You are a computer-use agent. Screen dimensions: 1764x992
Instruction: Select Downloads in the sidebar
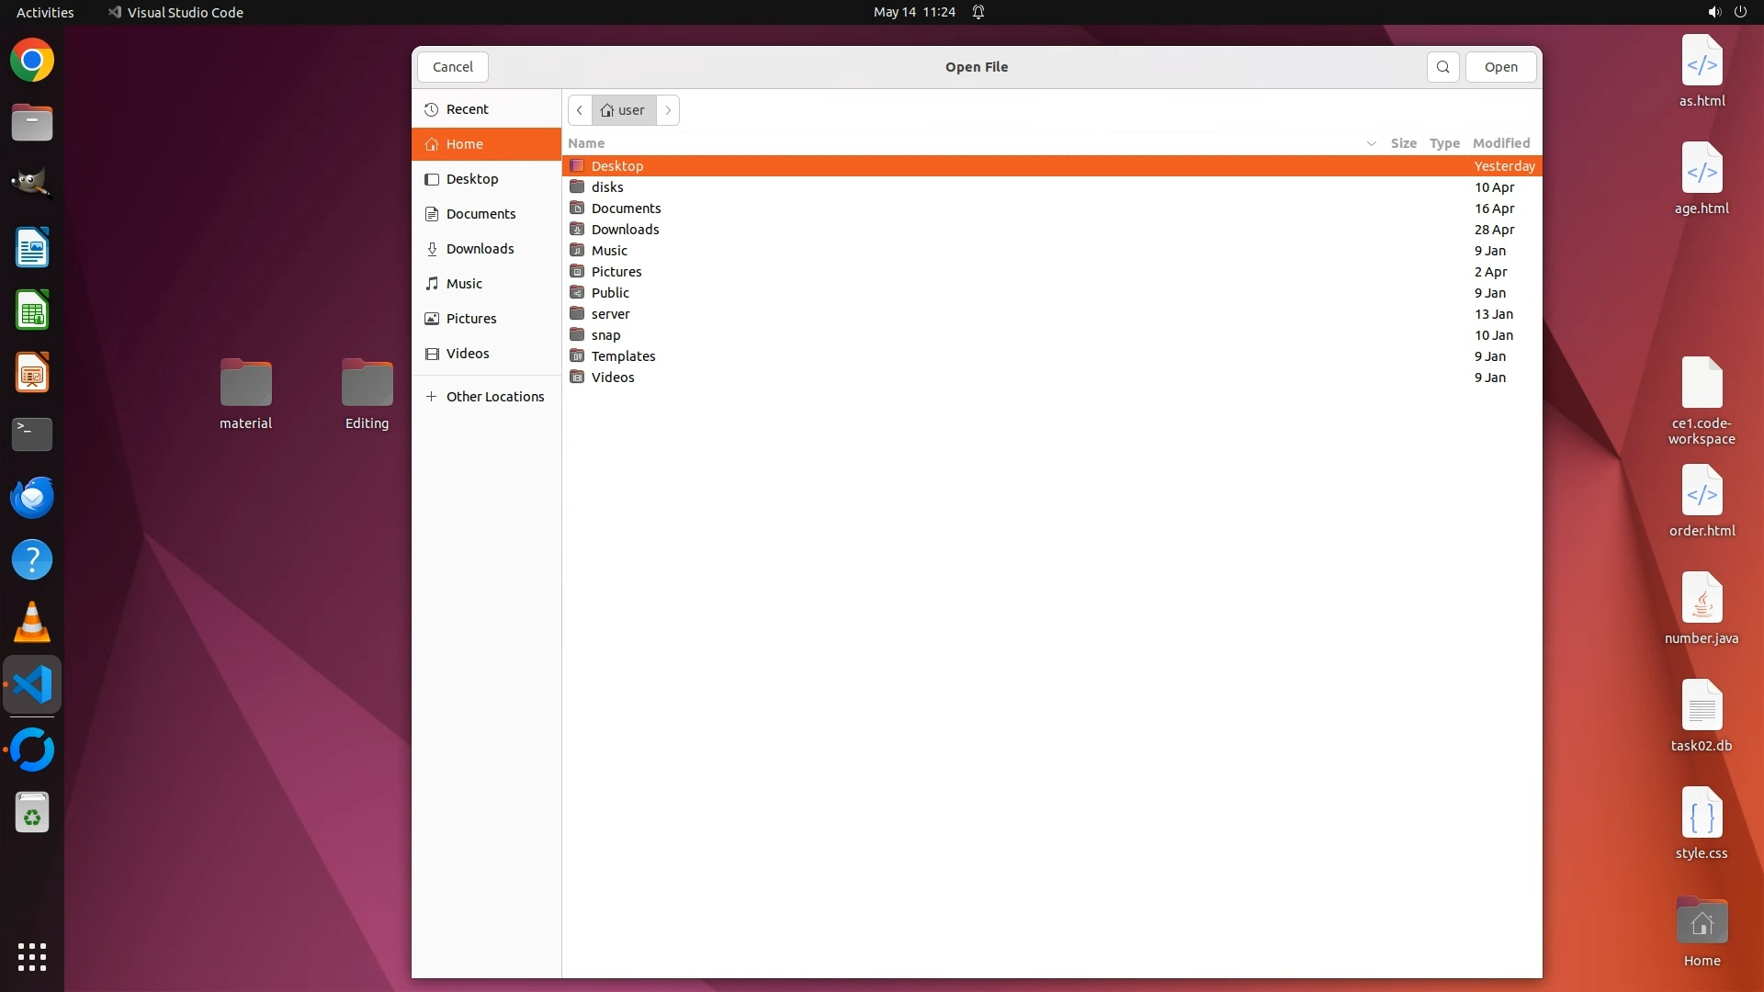click(480, 249)
